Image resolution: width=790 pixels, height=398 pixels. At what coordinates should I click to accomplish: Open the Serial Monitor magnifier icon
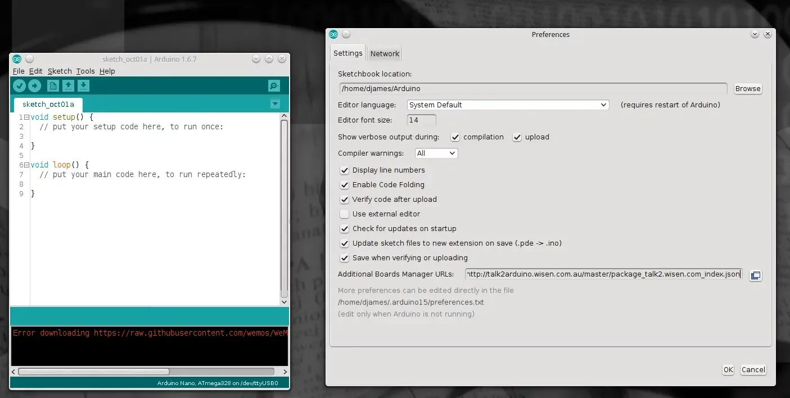pos(274,86)
